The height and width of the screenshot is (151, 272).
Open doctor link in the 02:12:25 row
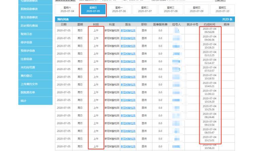click(128, 54)
